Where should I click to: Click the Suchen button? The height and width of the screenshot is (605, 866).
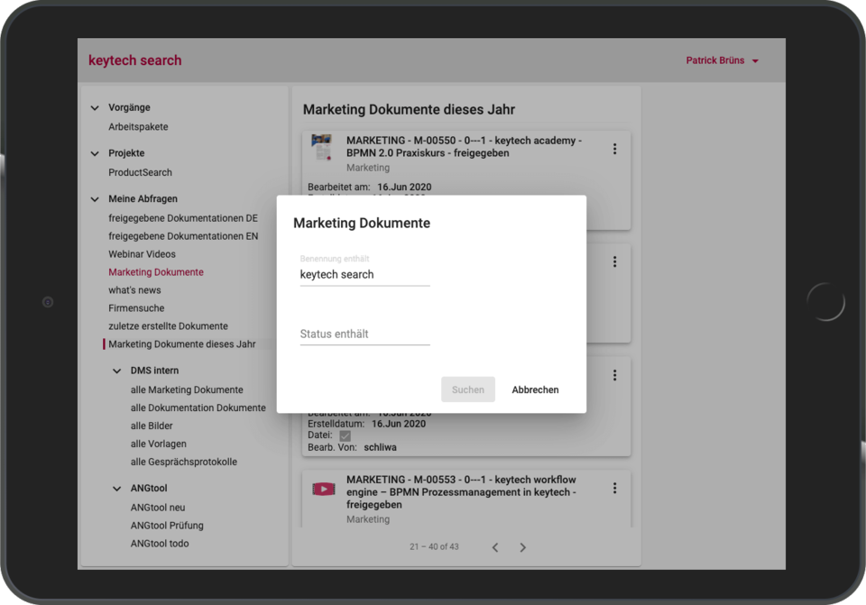468,390
